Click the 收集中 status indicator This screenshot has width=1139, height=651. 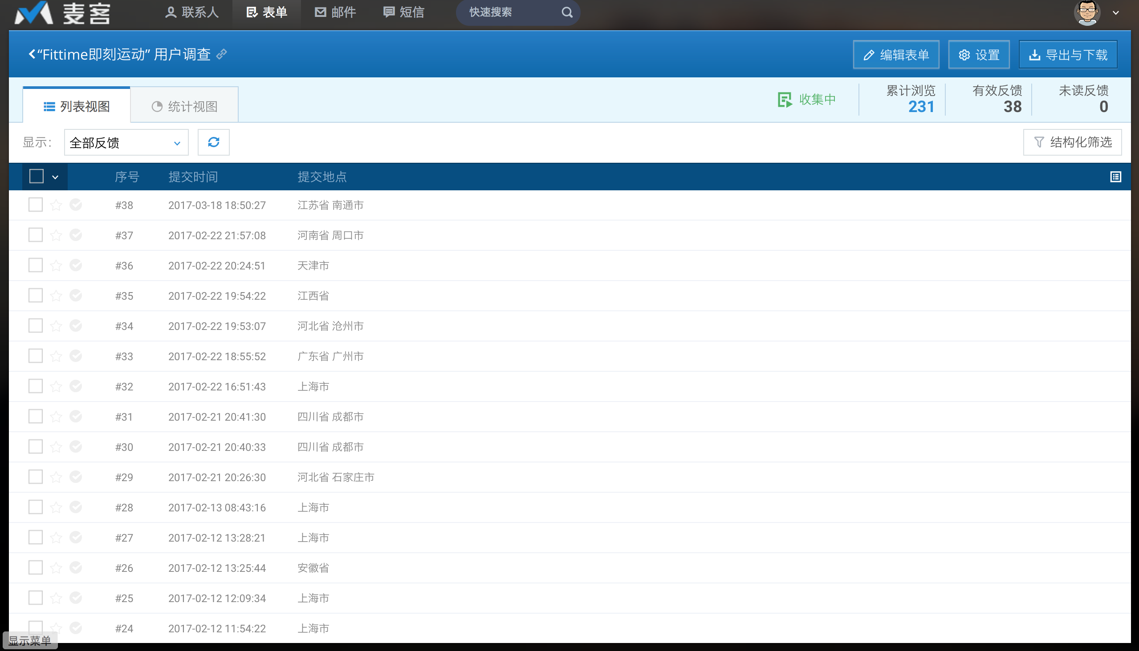pyautogui.click(x=807, y=99)
